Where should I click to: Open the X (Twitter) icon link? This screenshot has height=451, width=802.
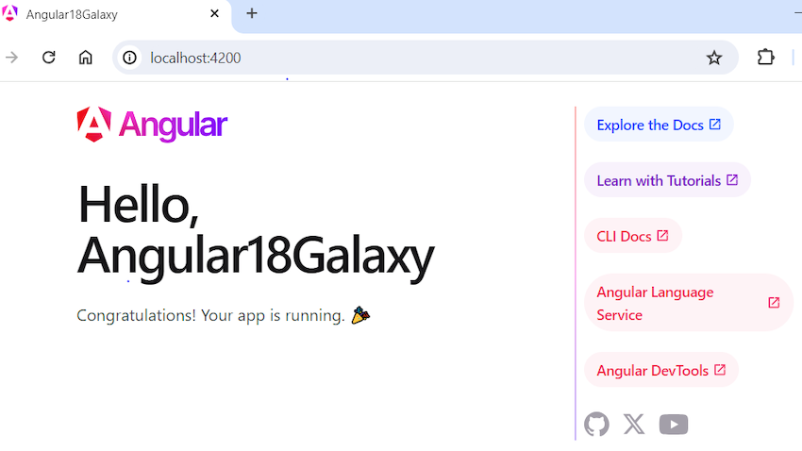pyautogui.click(x=634, y=424)
